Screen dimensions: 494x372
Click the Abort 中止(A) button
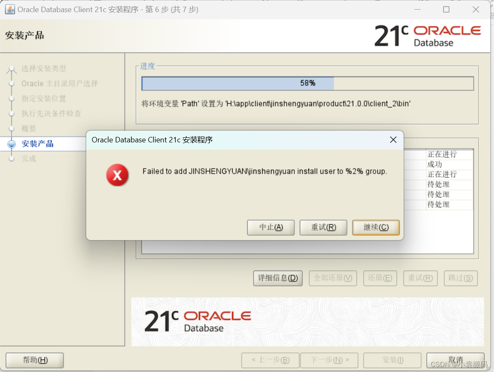pyautogui.click(x=271, y=228)
